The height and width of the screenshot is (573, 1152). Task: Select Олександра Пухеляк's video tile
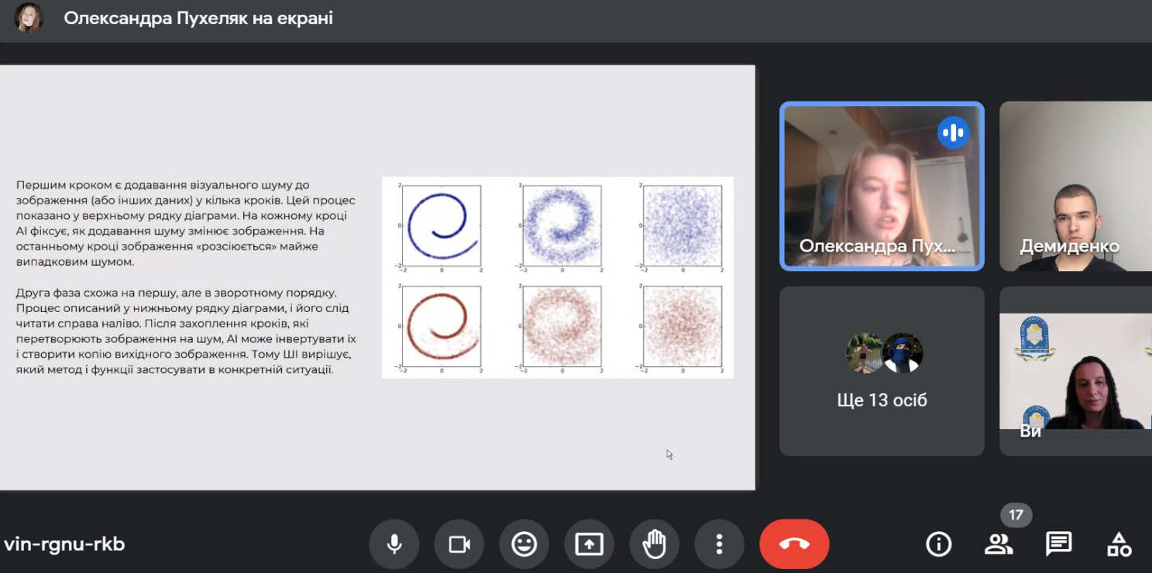click(x=882, y=186)
